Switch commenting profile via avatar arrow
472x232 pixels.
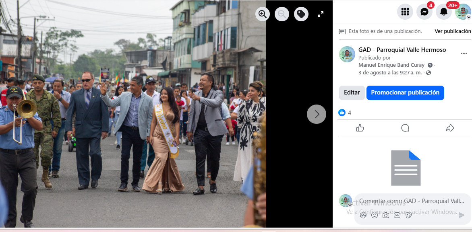click(350, 205)
